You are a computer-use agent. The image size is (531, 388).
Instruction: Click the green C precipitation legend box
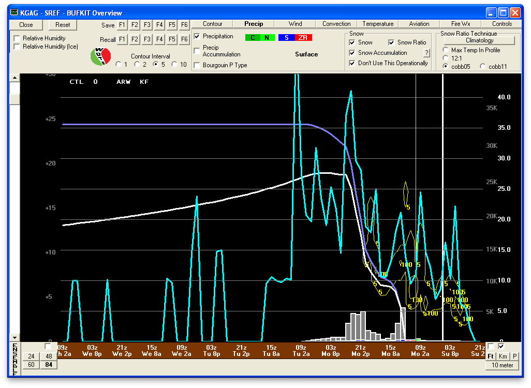pos(253,38)
